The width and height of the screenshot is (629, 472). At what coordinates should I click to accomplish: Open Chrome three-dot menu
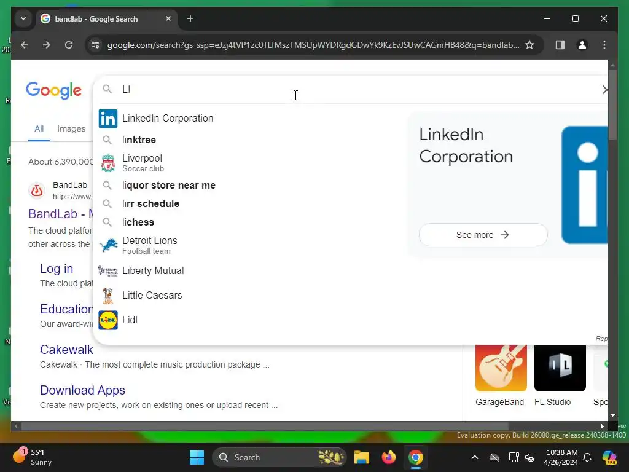pyautogui.click(x=604, y=45)
